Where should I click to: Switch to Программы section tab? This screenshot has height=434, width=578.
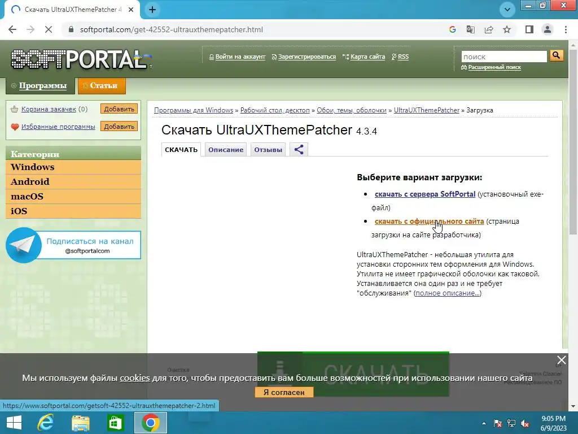coord(40,86)
